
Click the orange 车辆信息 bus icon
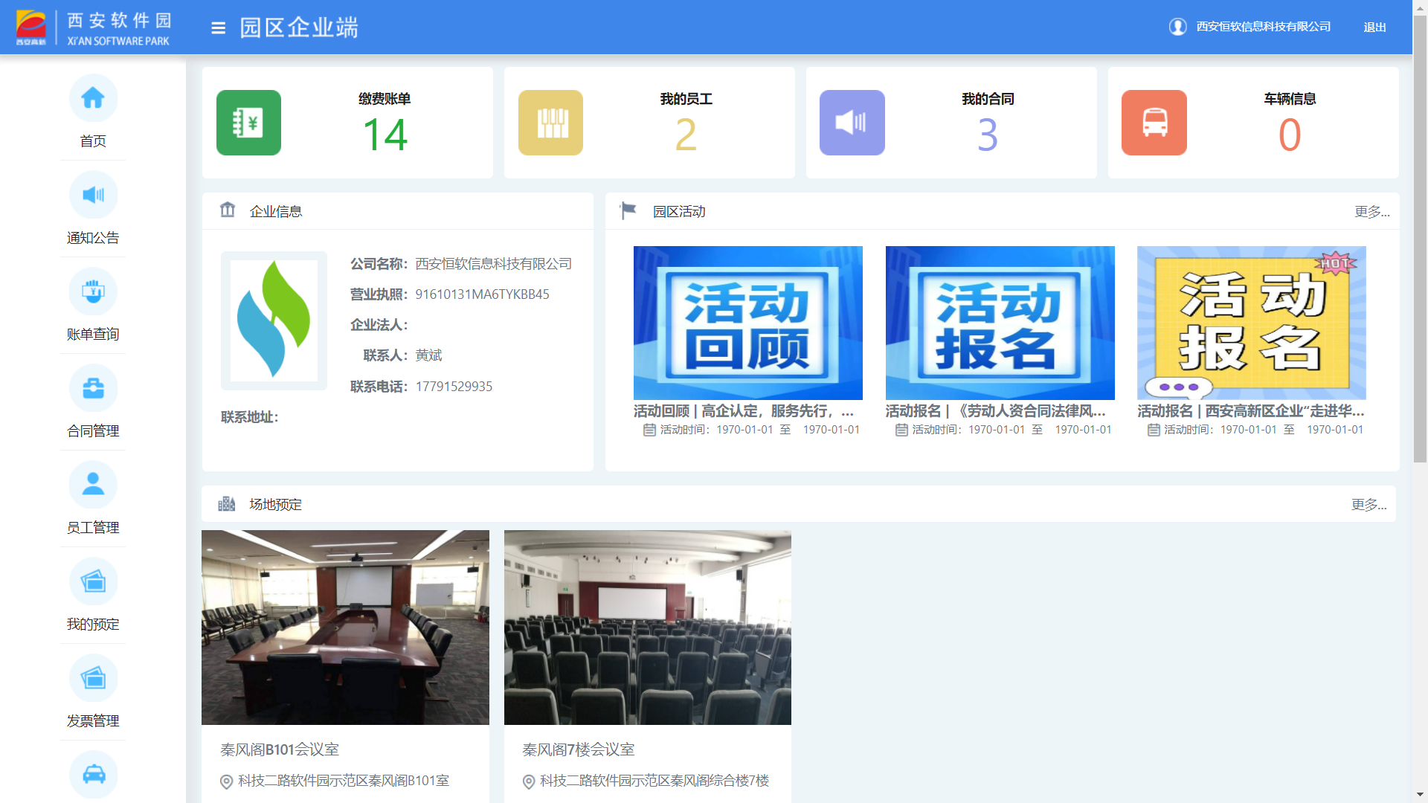pos(1154,123)
